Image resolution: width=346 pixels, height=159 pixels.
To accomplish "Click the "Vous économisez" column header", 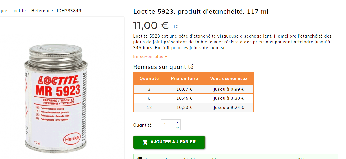I will click(x=228, y=79).
